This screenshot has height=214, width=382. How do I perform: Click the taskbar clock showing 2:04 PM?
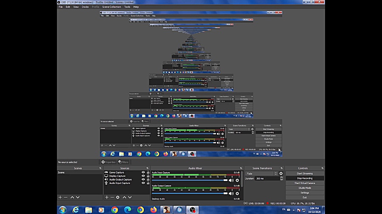(314, 210)
